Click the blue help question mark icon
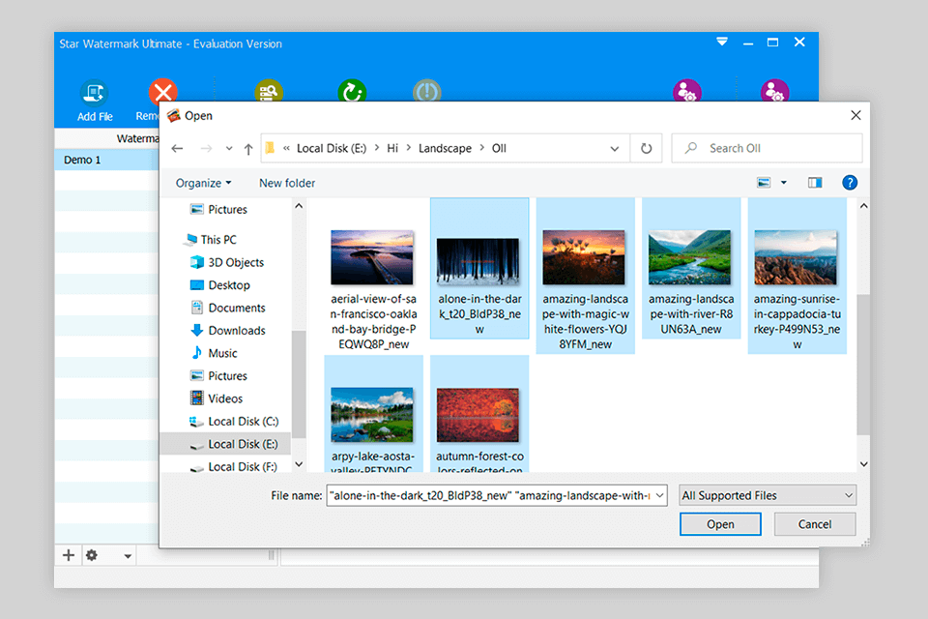 click(850, 183)
